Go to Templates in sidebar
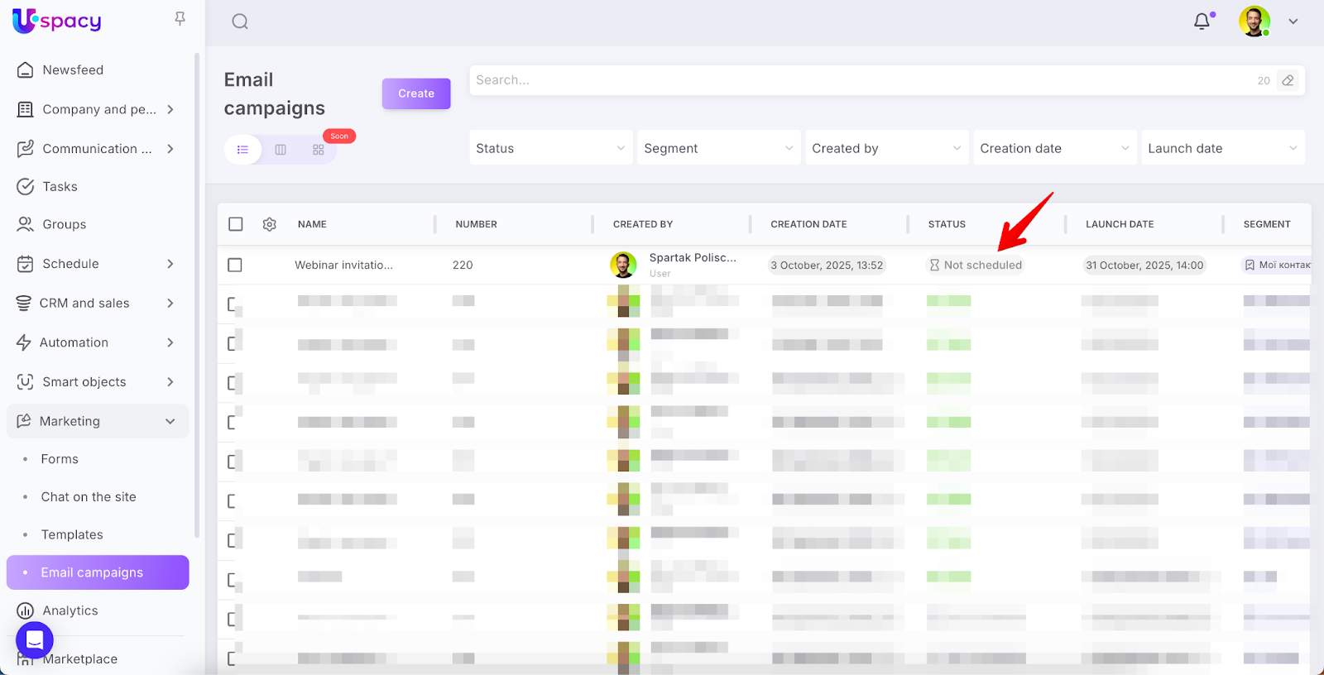 pyautogui.click(x=72, y=534)
